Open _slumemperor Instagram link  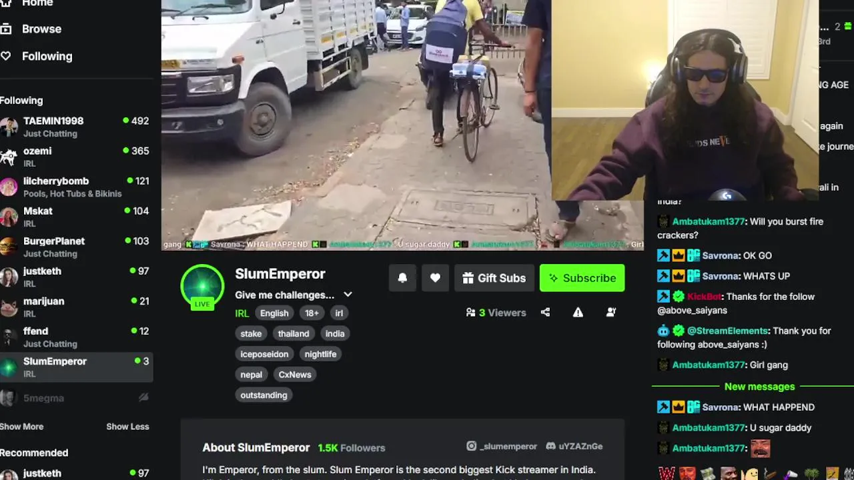coord(502,446)
